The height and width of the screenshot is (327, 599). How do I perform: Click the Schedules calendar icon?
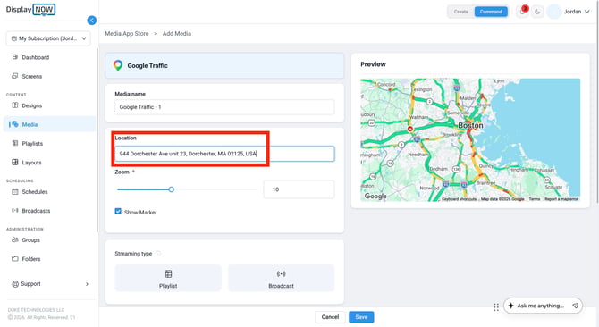(15, 191)
